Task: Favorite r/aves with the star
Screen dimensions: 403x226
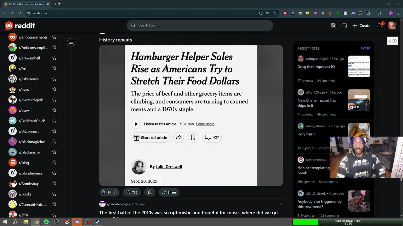Action: (x=54, y=89)
